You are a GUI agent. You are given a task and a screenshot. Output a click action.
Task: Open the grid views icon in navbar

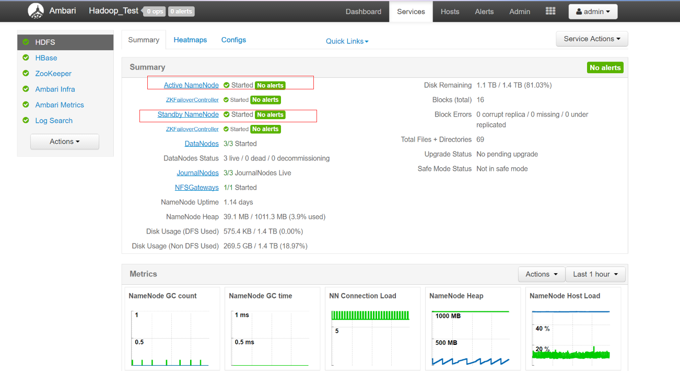(550, 11)
